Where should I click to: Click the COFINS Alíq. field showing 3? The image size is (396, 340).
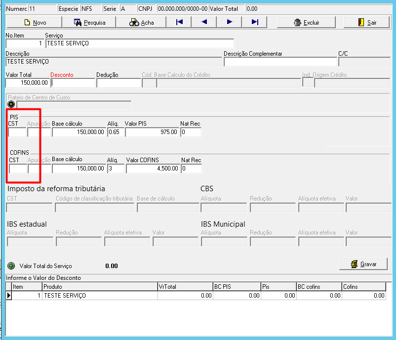[116, 169]
